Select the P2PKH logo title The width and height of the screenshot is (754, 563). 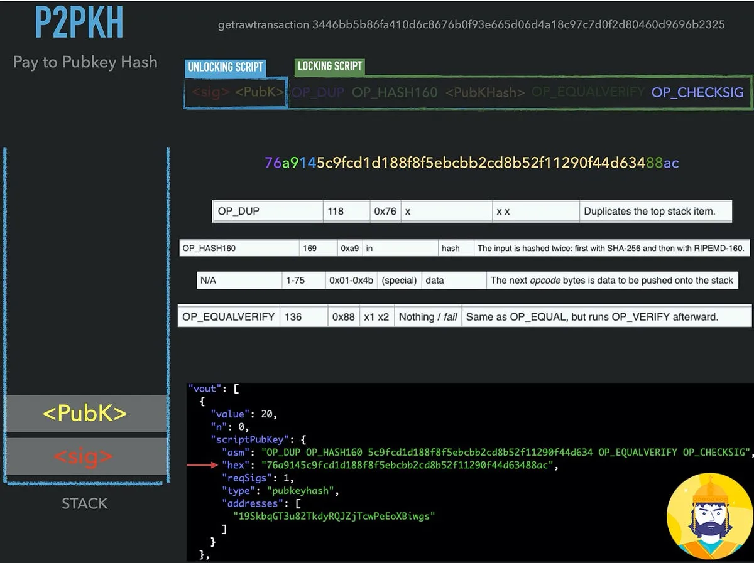(x=78, y=22)
